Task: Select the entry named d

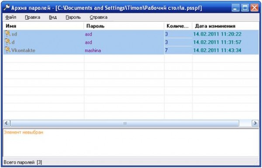Action: [x=13, y=42]
